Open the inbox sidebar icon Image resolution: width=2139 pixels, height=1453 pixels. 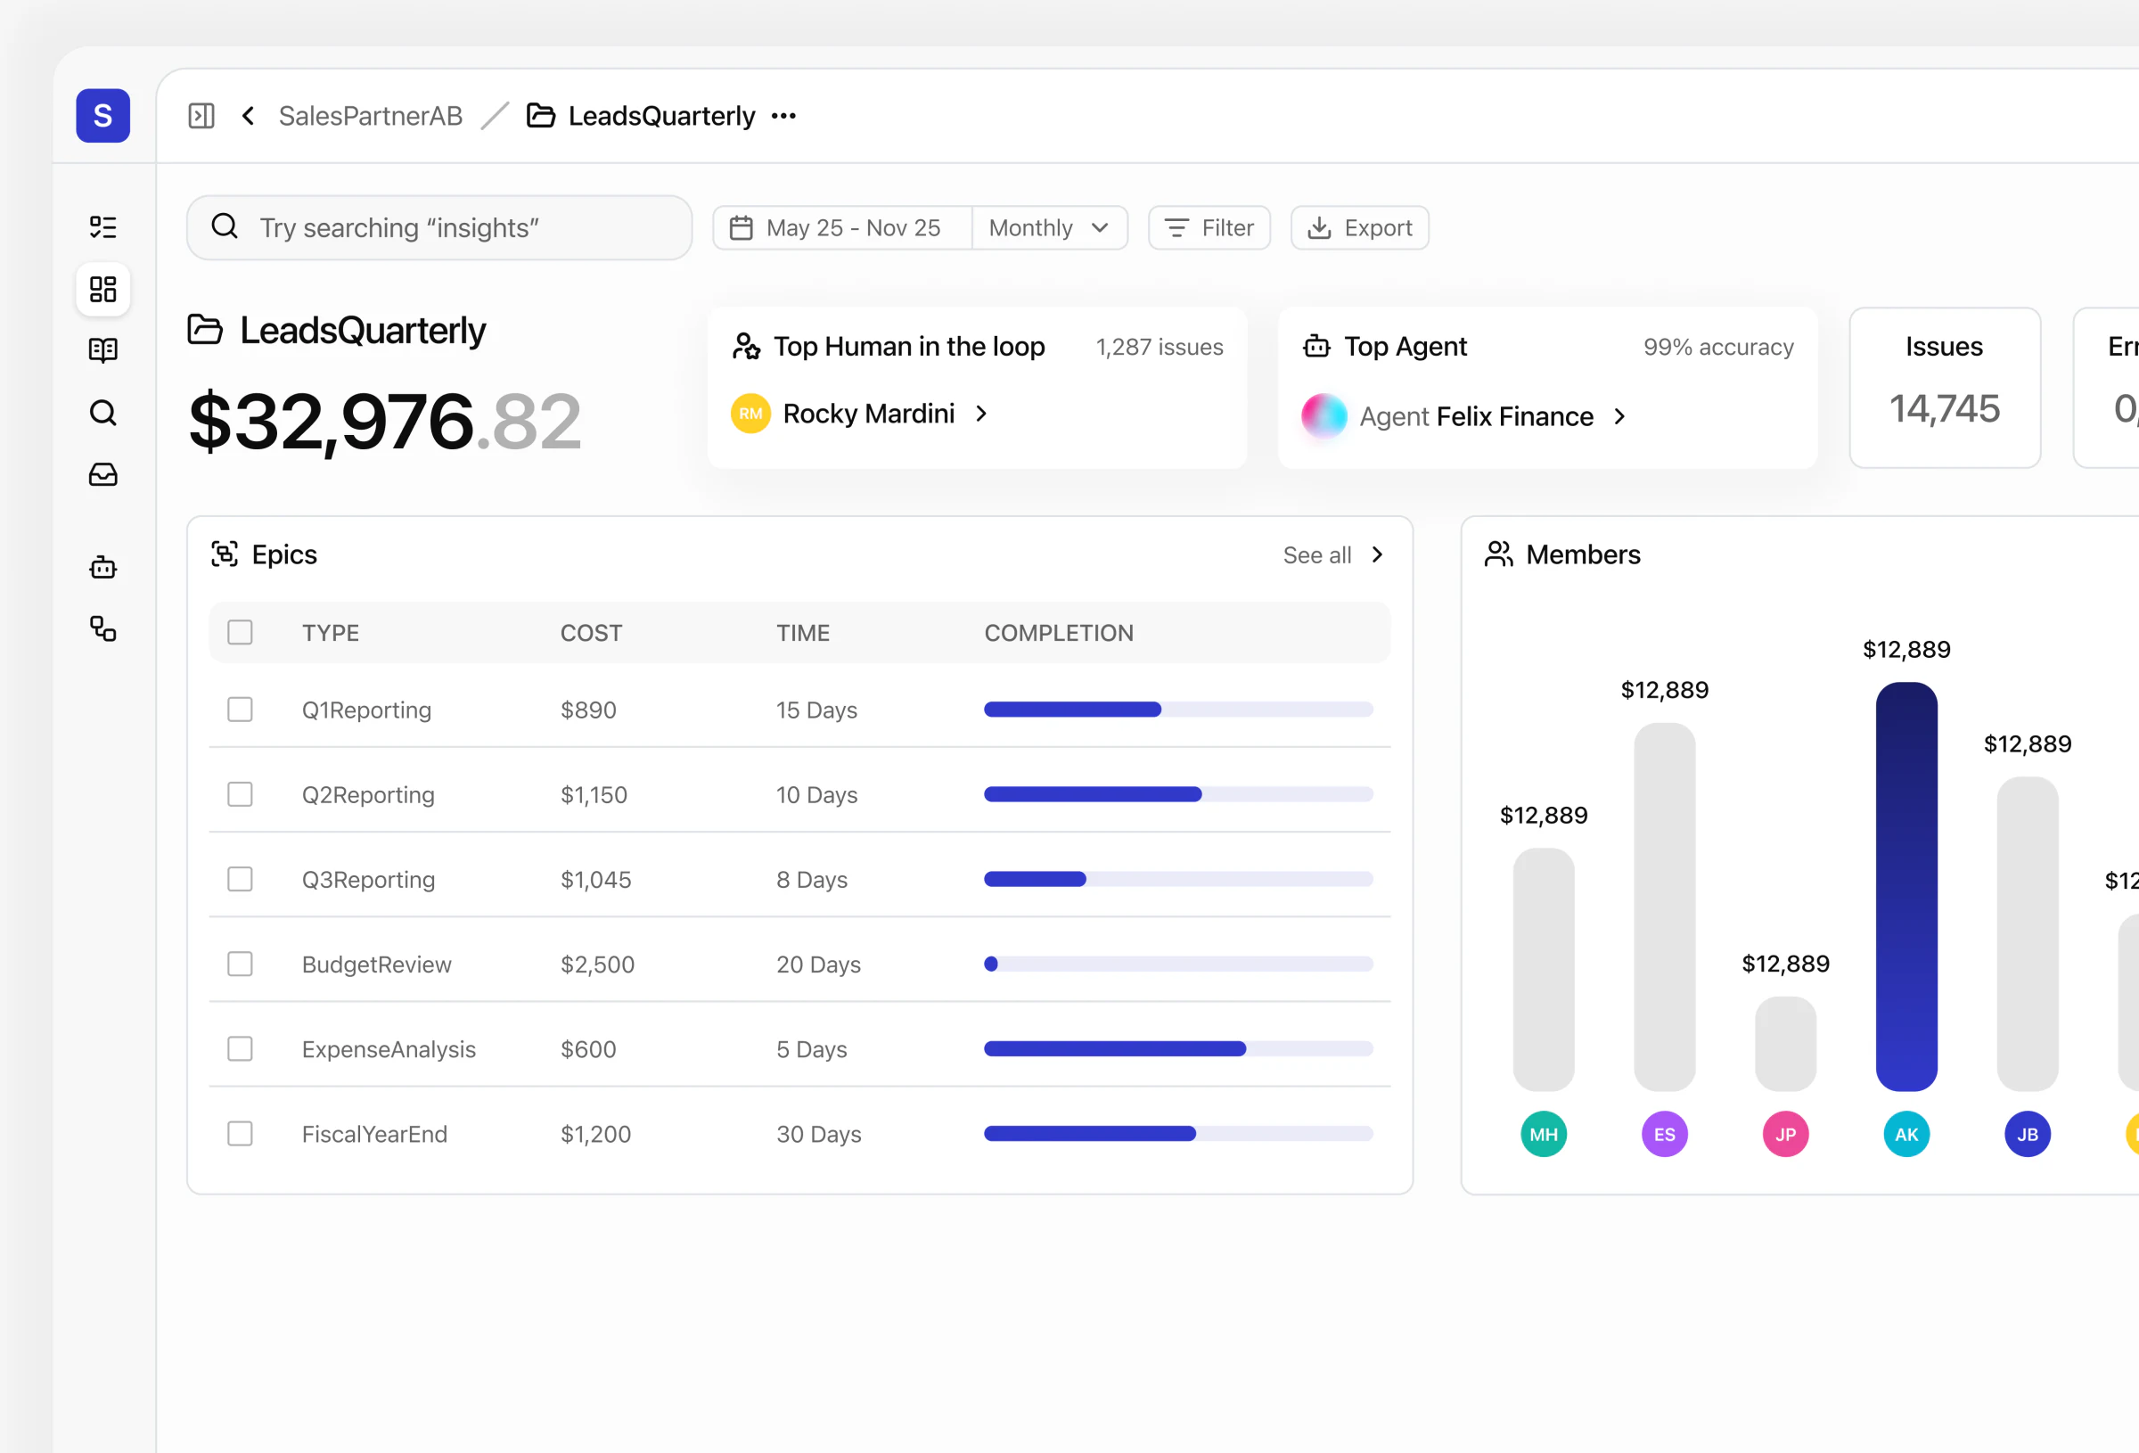coord(103,474)
